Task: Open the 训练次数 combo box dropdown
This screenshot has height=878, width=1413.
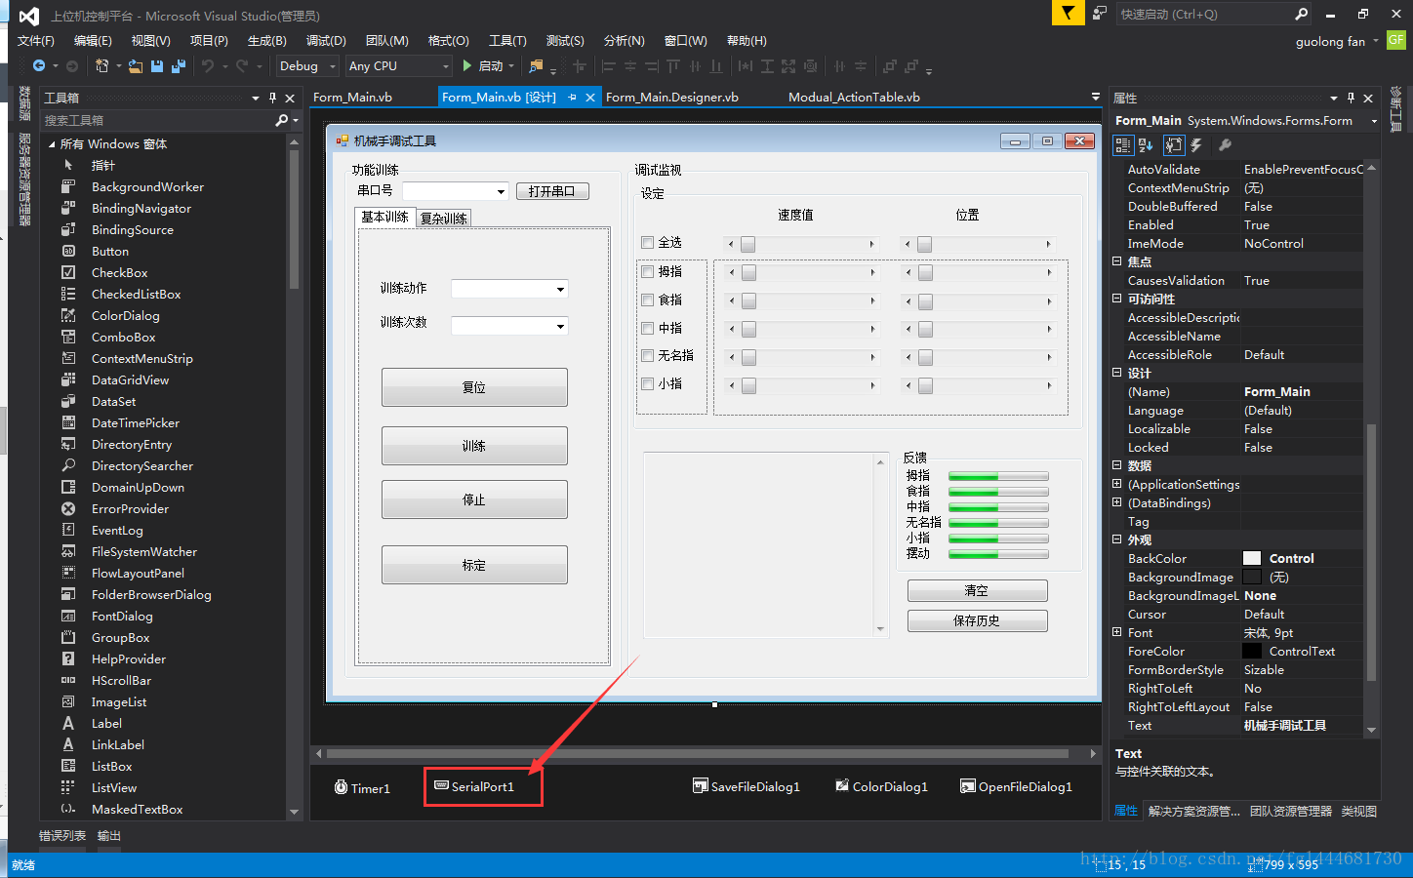Action: 560,326
